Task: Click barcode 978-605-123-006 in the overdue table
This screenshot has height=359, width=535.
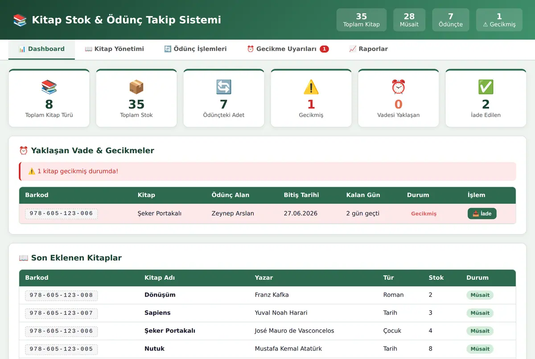Action: (62, 214)
